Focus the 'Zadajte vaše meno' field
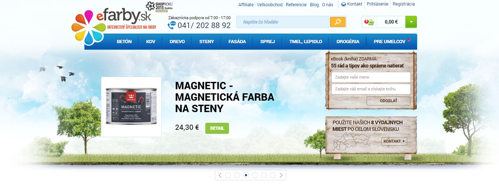 tap(371, 77)
